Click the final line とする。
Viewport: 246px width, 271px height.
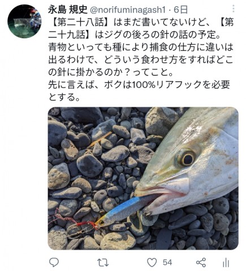tap(64, 97)
